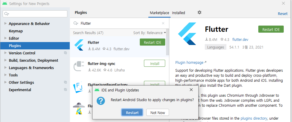Click the Search Results (47) label
The image size is (292, 122).
(88, 33)
